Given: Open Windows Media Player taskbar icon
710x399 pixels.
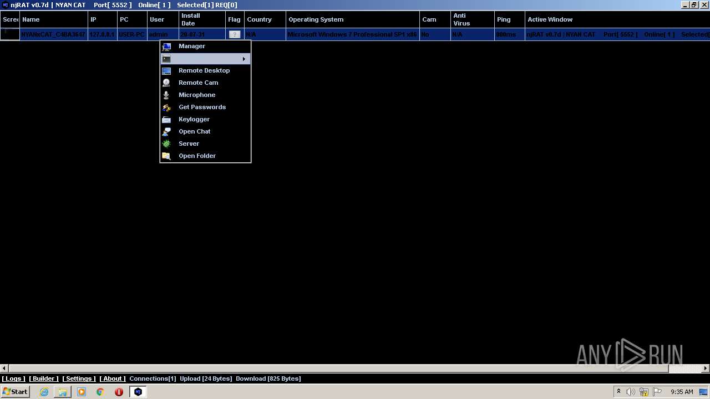Looking at the screenshot, I should [82, 392].
